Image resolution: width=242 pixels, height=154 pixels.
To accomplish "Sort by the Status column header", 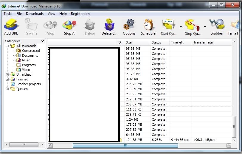I will pyautogui.click(x=159, y=42).
